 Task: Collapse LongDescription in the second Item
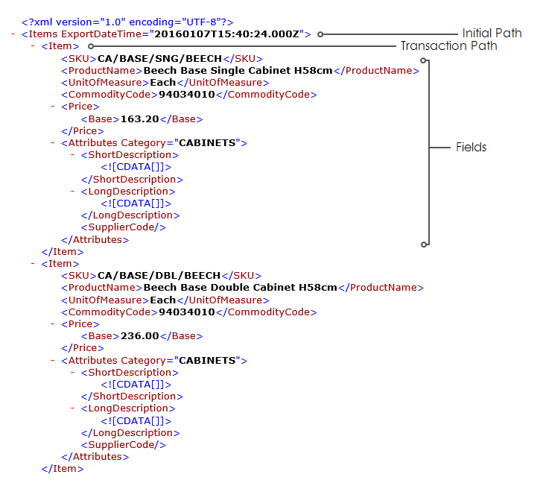click(73, 408)
